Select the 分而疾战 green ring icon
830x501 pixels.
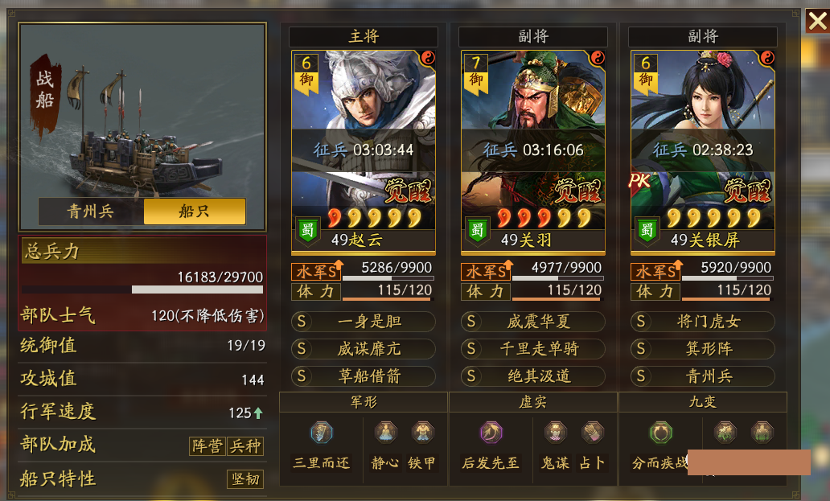click(x=660, y=433)
